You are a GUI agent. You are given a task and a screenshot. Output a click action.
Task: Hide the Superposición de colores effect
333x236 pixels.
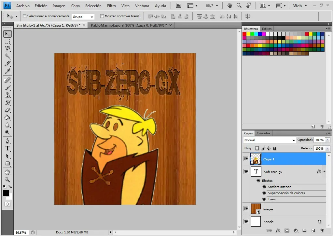(x=264, y=193)
